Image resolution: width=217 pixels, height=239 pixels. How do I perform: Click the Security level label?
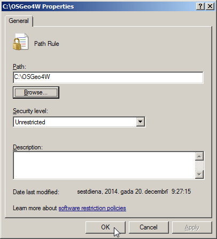30,111
